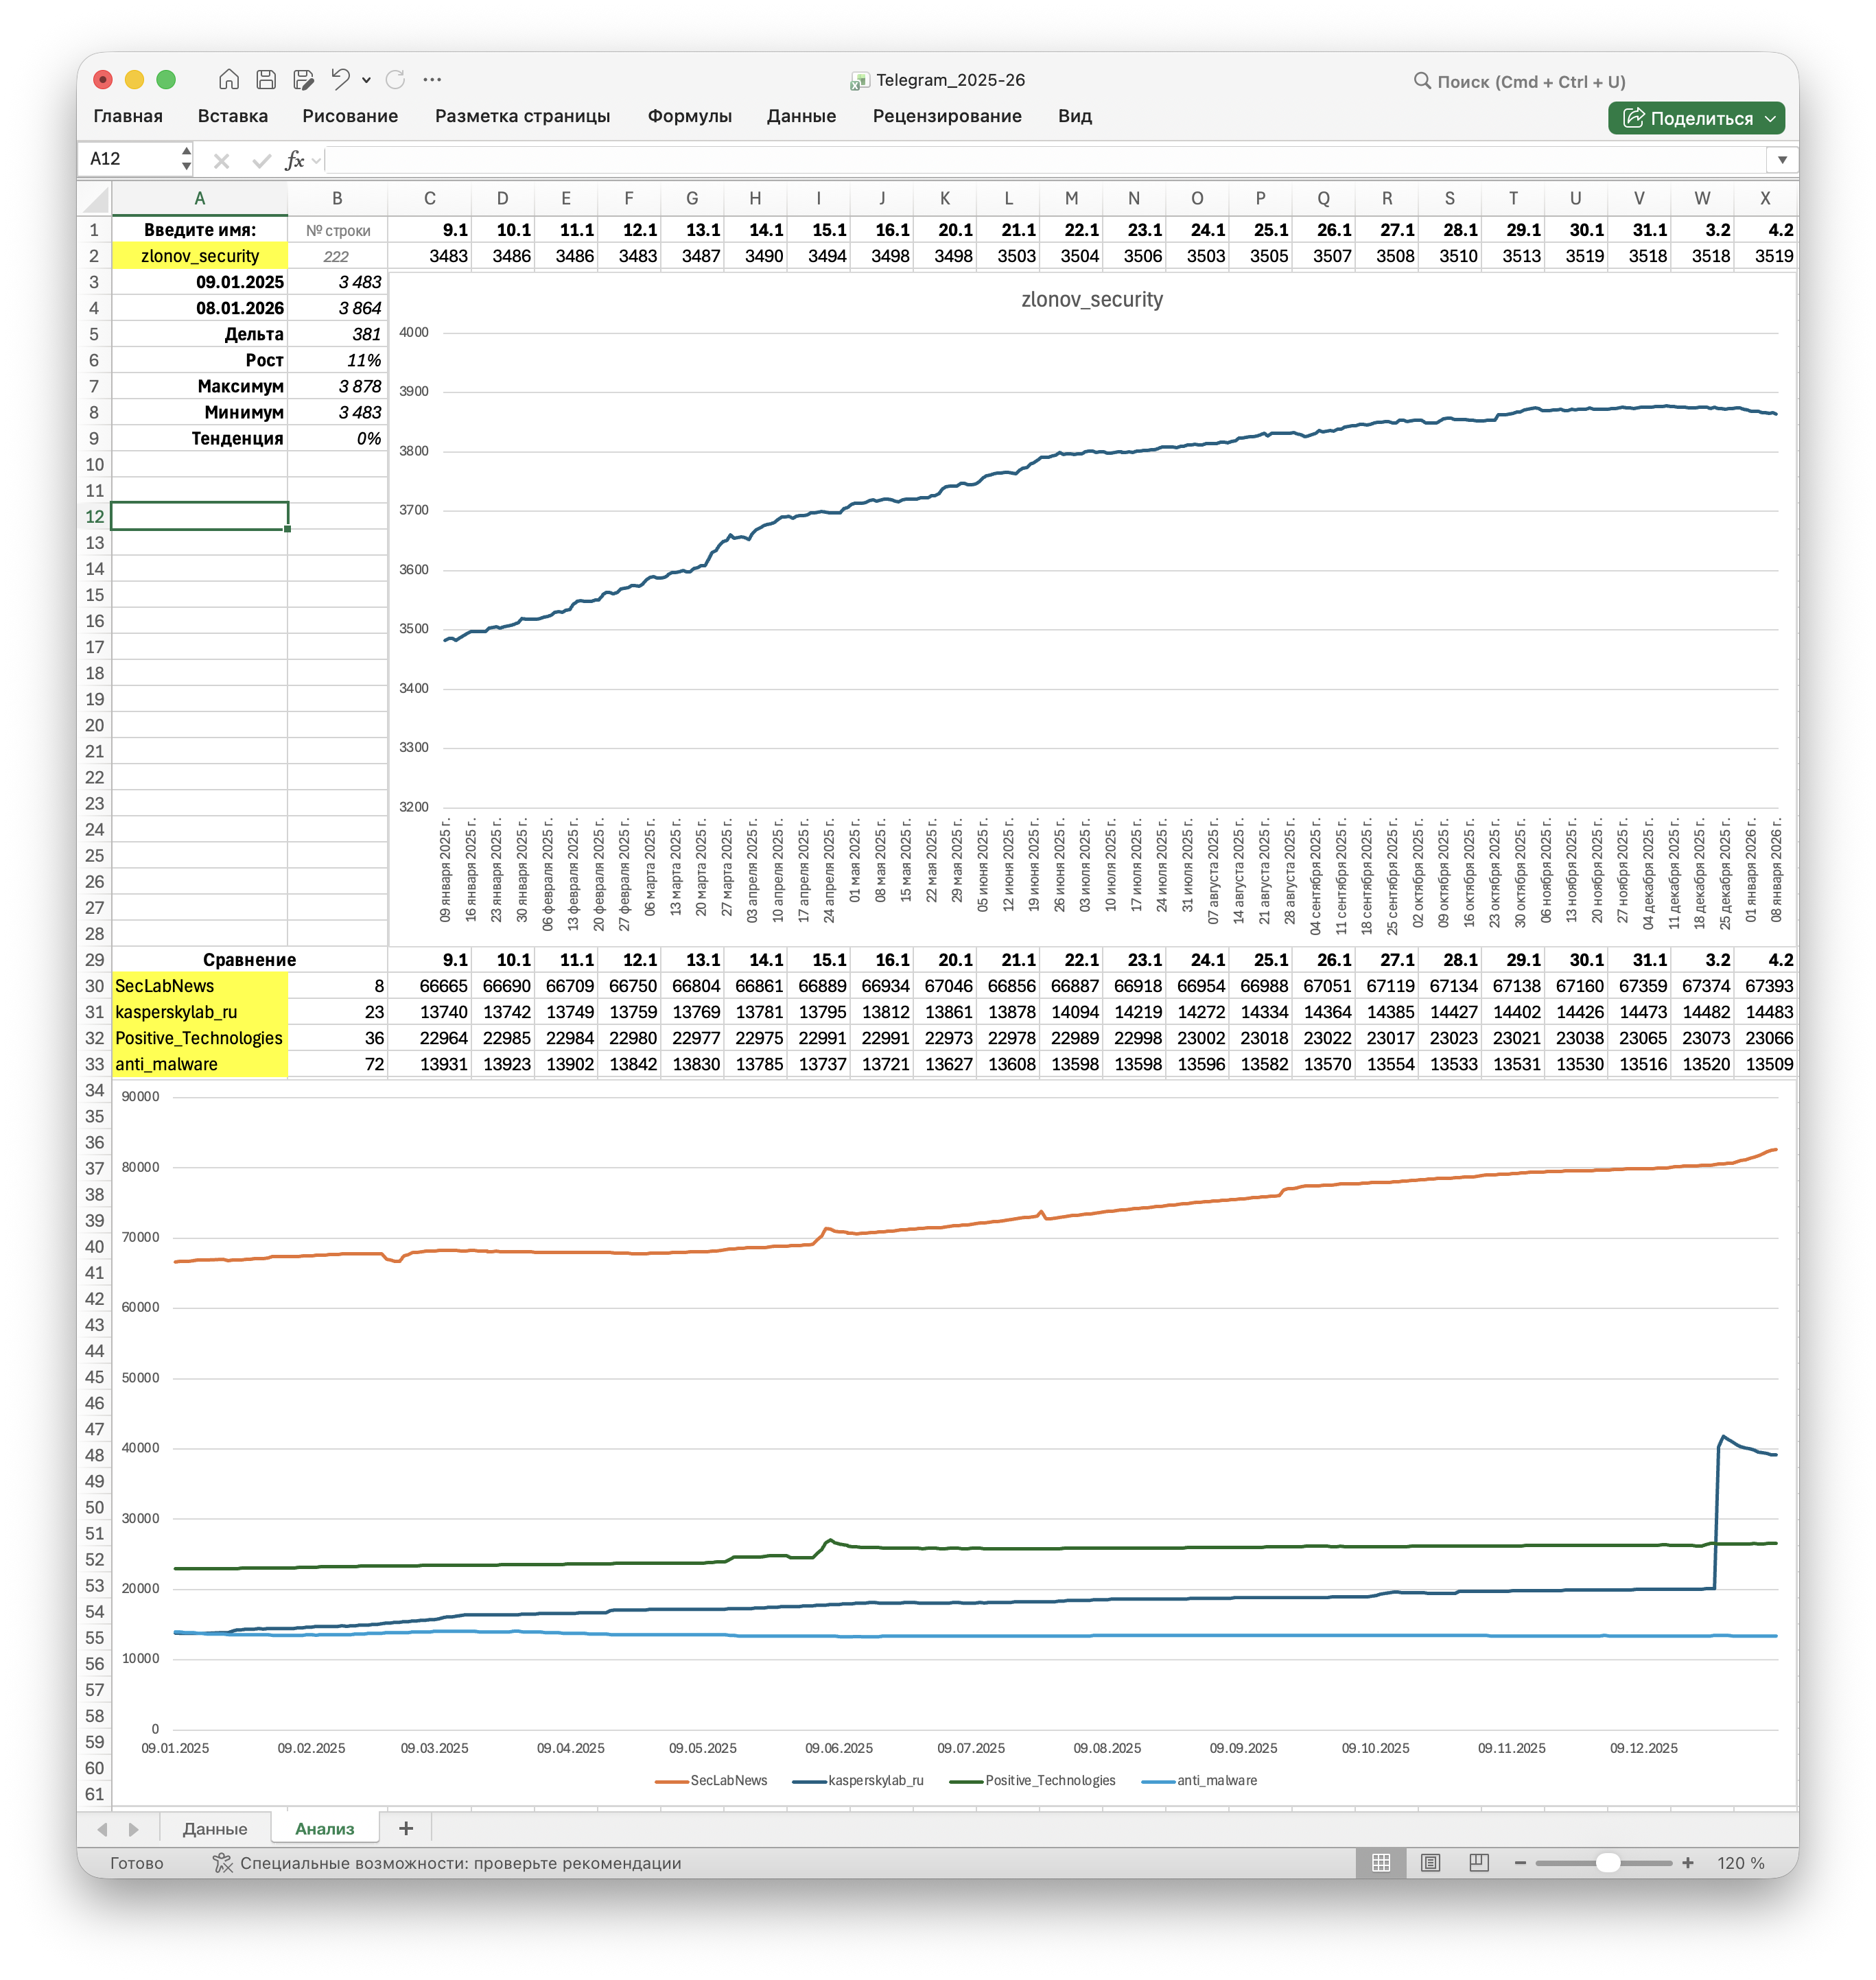Switch to Page Break Preview icon
The height and width of the screenshot is (1980, 1876).
[x=1478, y=1862]
